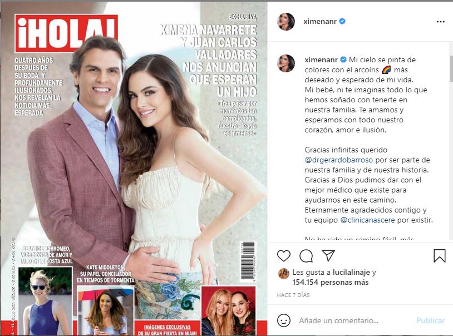Open ximenanr username in caption
The width and height of the screenshot is (453, 336).
point(321,60)
